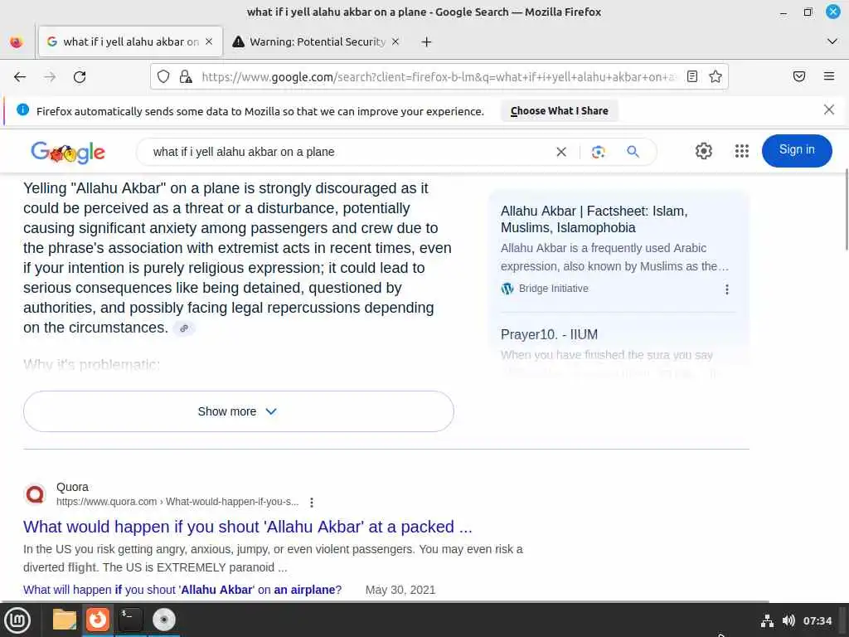This screenshot has height=637, width=849.
Task: Reload the page with the refresh icon
Action: (x=80, y=77)
